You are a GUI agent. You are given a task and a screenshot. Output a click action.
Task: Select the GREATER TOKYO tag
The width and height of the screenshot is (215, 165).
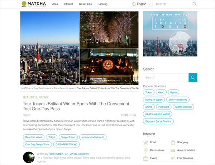pos(66,145)
